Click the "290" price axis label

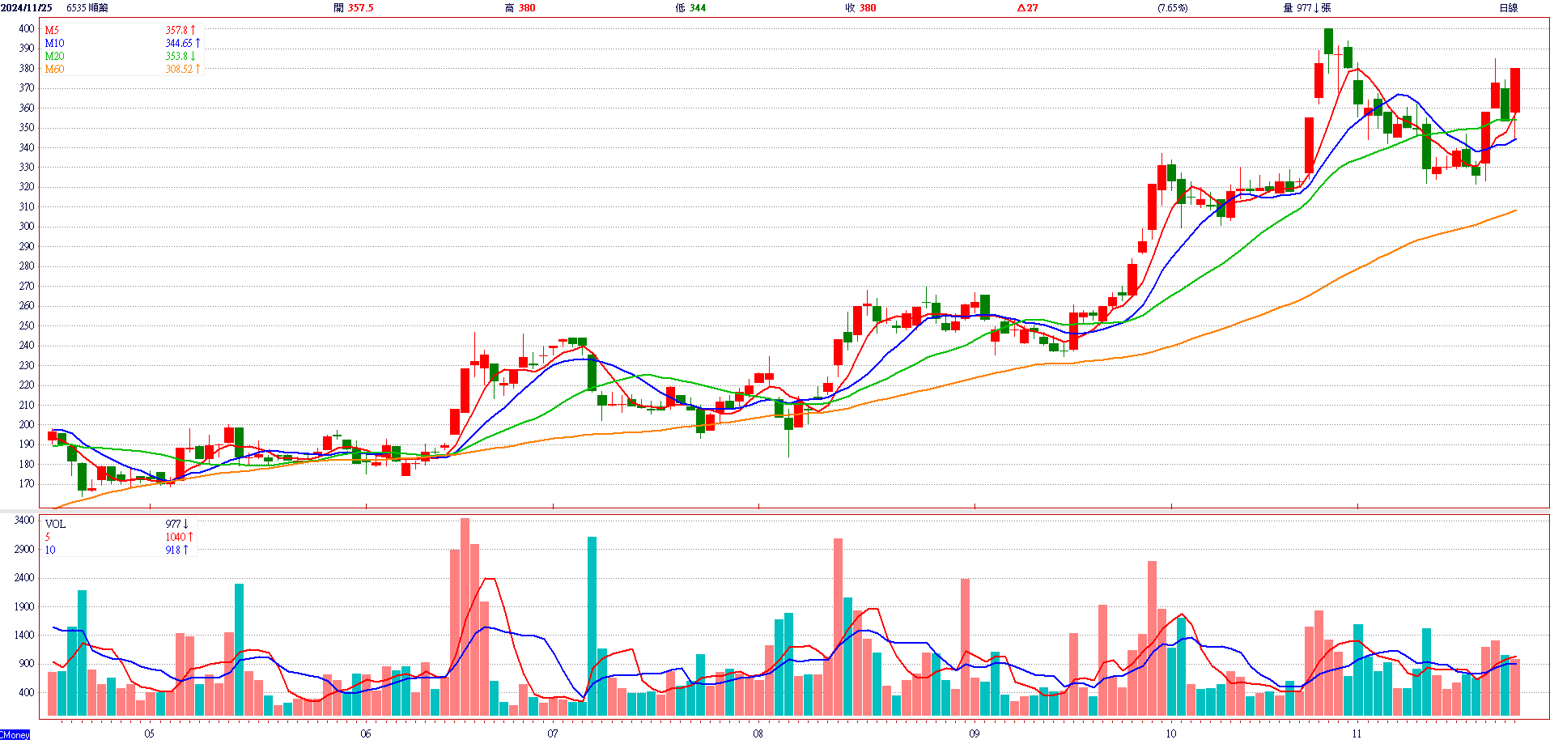(27, 246)
